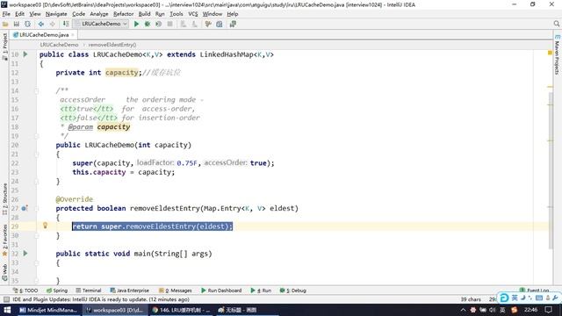Open the Debug tool window
562x316 pixels.
click(292, 291)
